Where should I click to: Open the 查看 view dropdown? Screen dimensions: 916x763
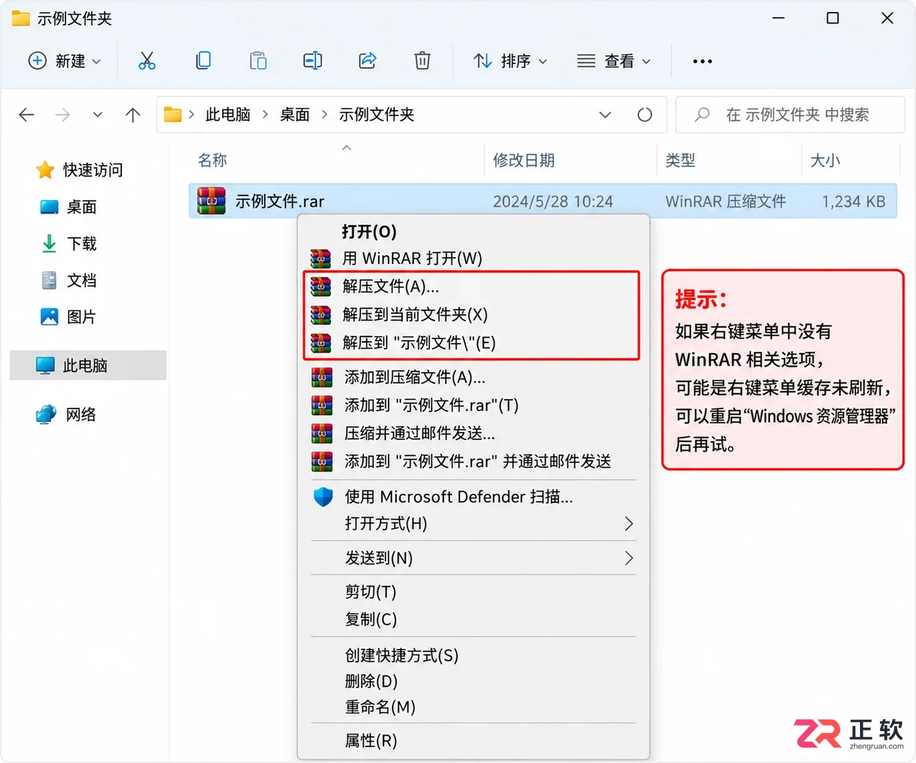pos(614,61)
